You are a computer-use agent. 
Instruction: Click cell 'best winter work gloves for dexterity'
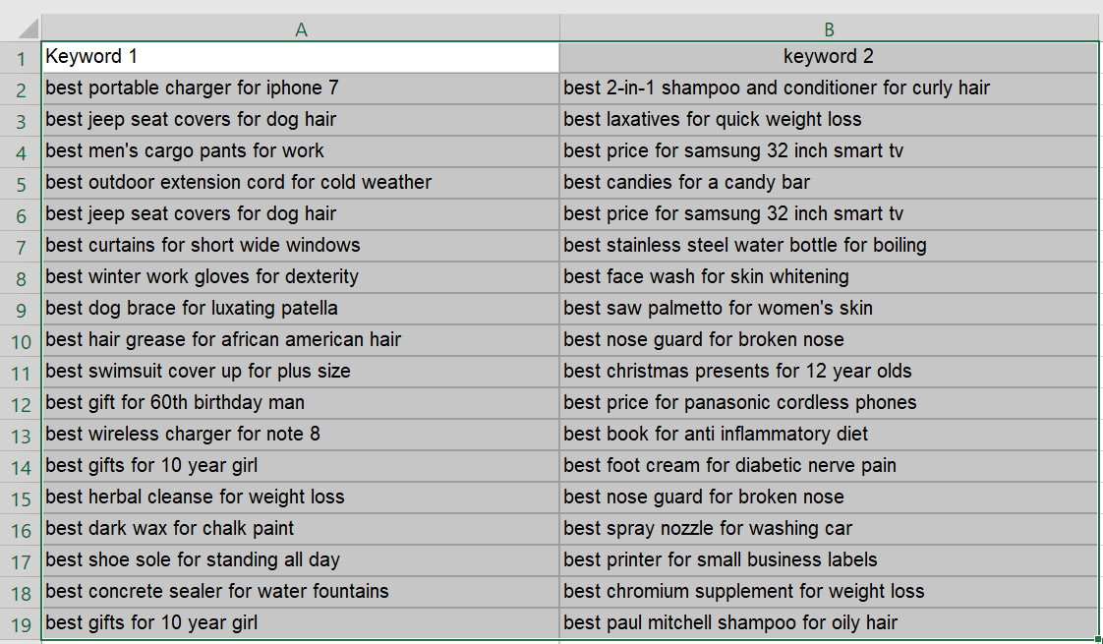coord(301,277)
